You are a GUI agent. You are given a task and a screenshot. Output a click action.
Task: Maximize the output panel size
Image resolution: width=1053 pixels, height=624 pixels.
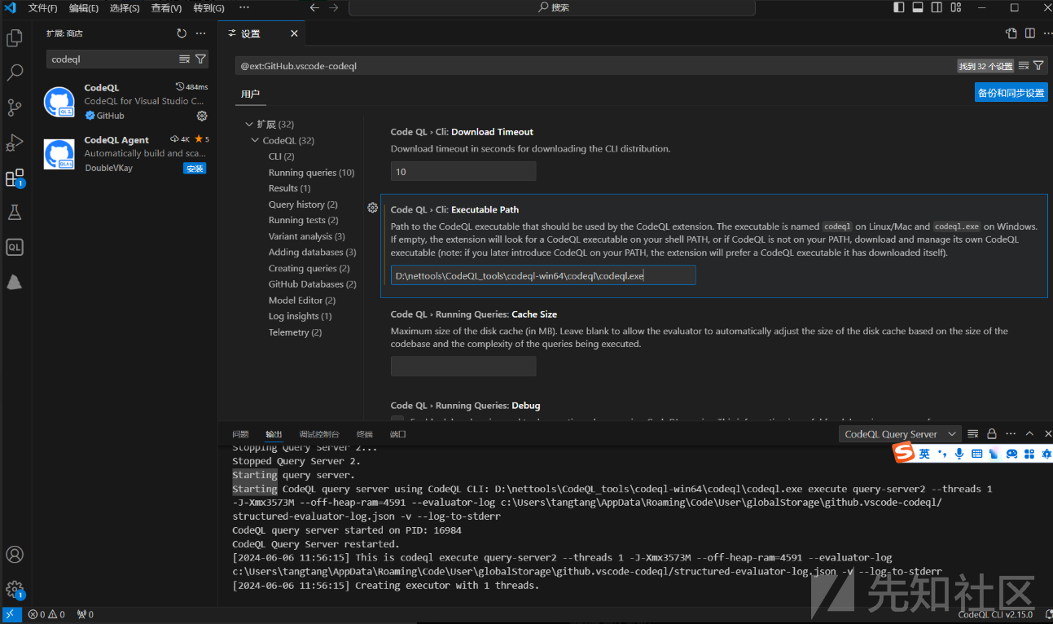1029,434
